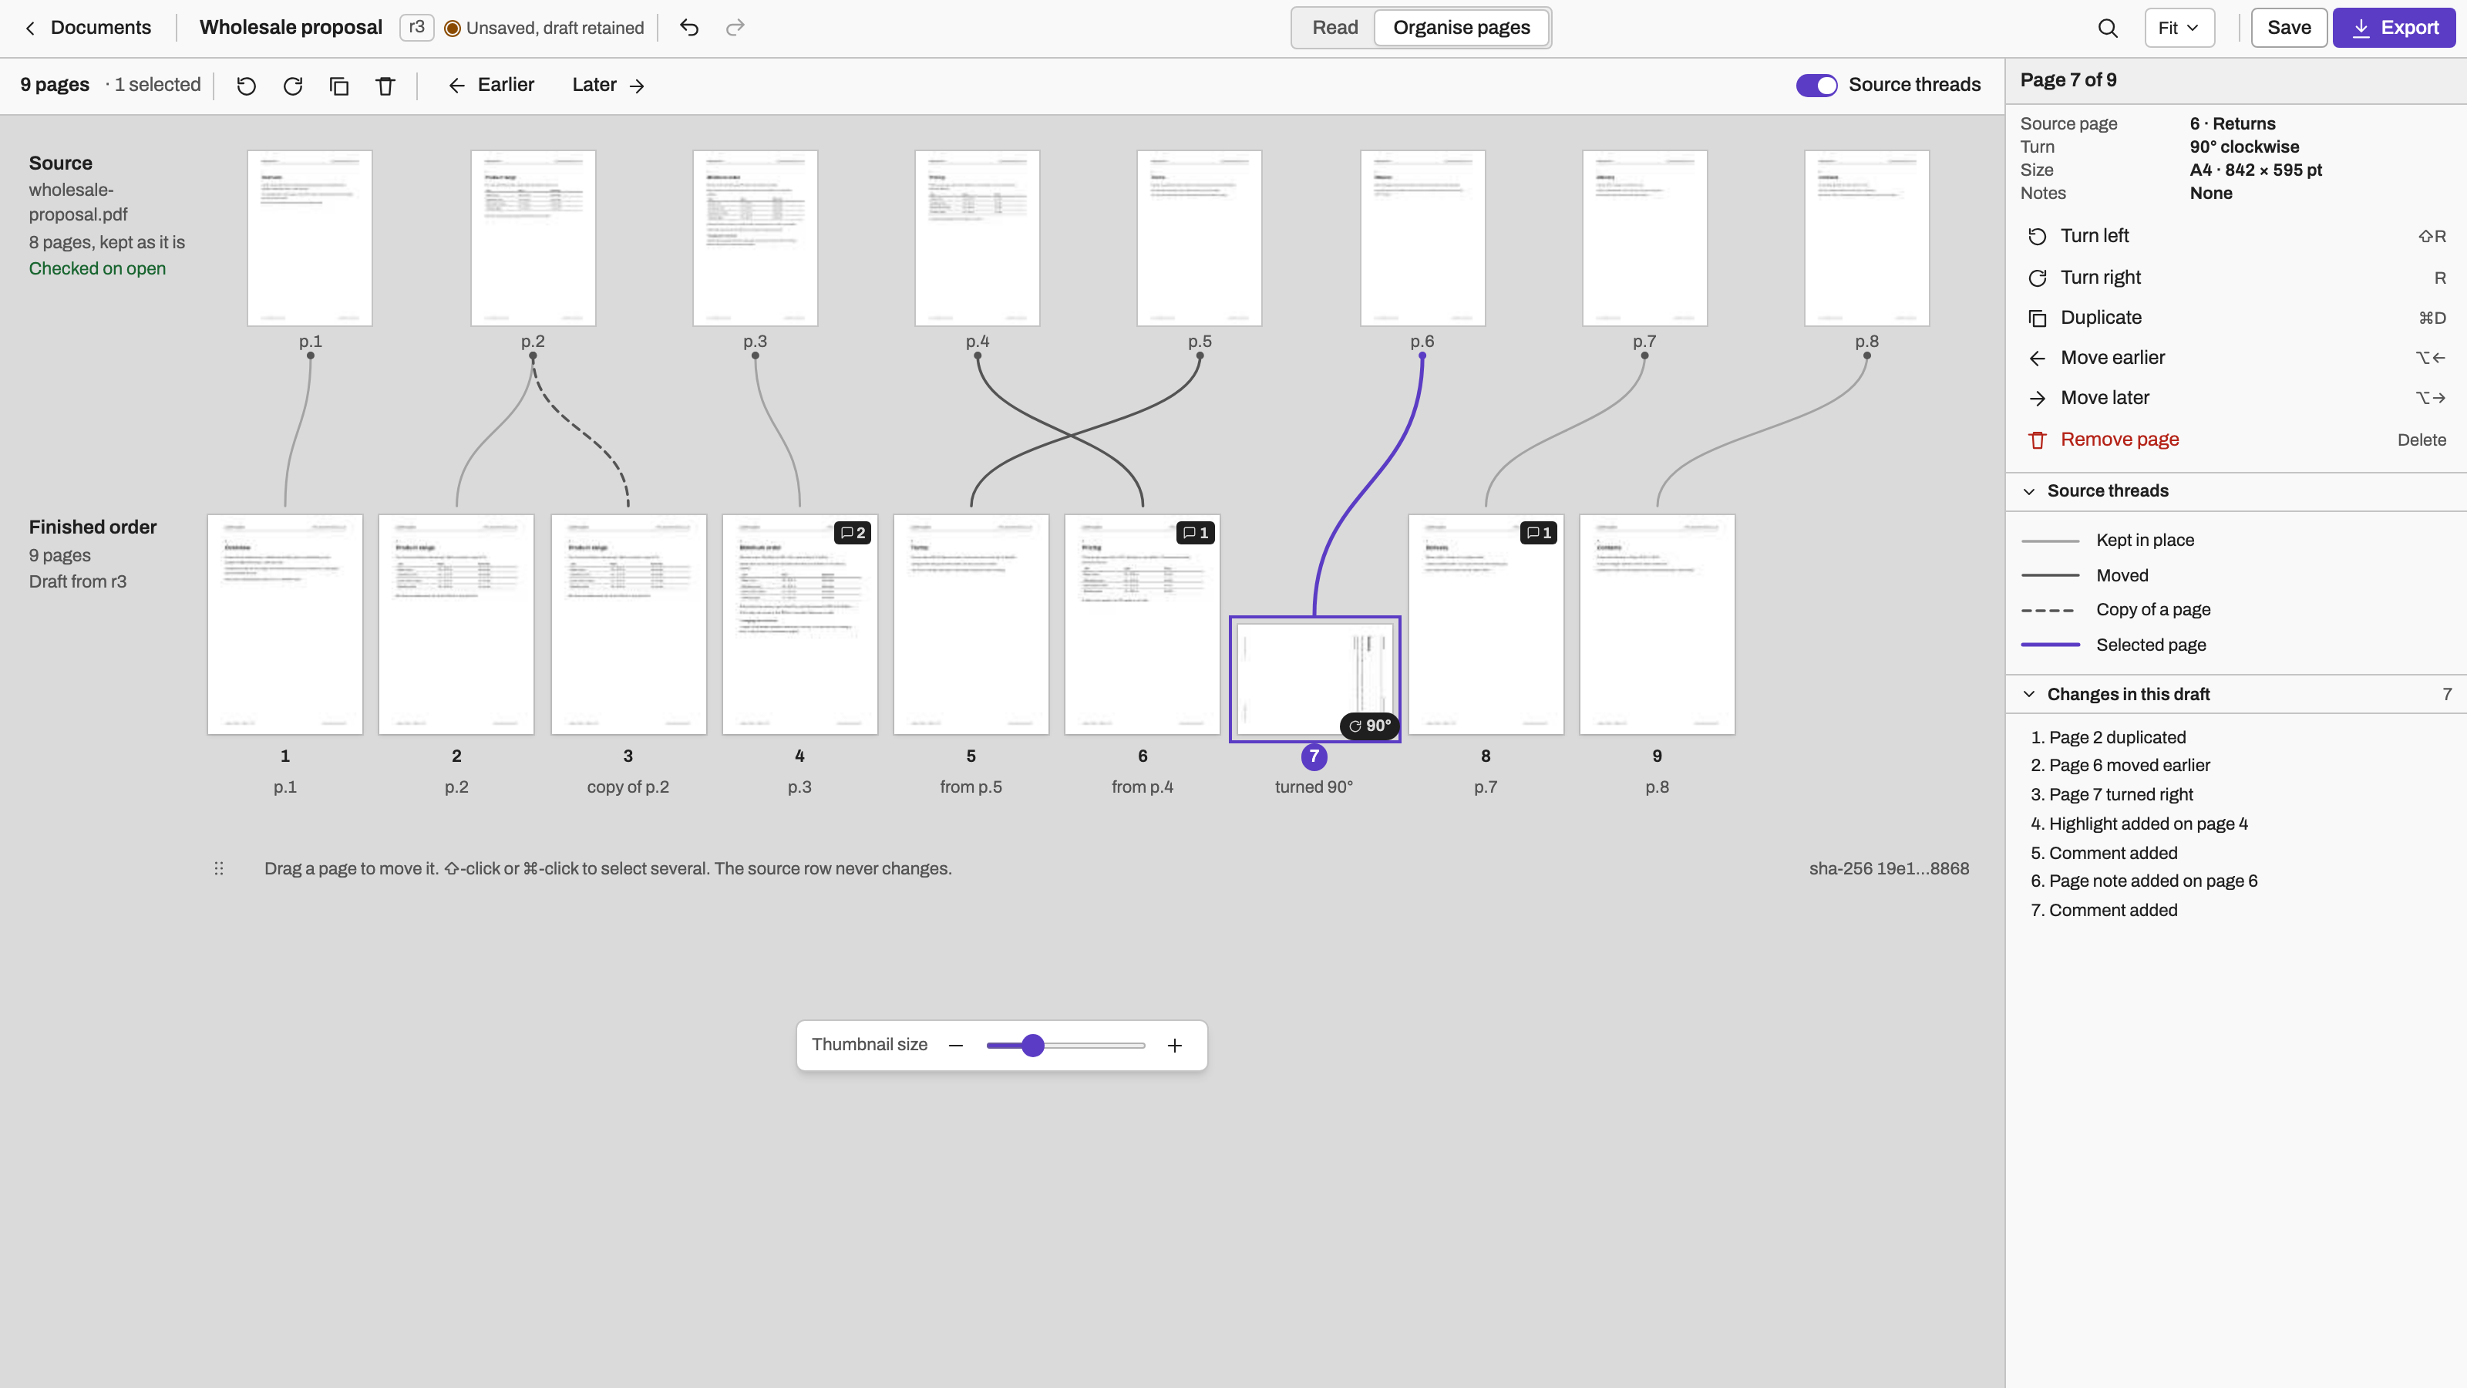The height and width of the screenshot is (1388, 2467).
Task: Click the Earlier button in the toolbar
Action: [x=491, y=86]
